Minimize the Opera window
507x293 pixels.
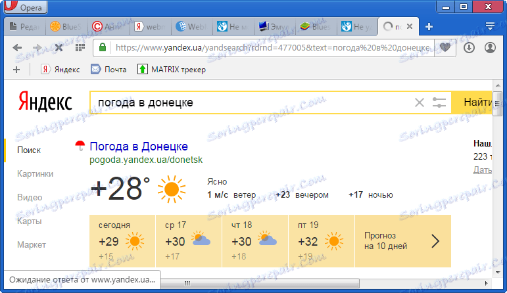pos(446,7)
